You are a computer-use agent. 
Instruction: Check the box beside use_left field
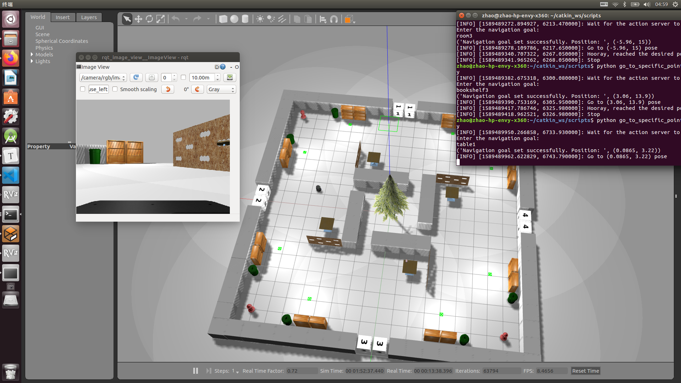click(x=83, y=89)
